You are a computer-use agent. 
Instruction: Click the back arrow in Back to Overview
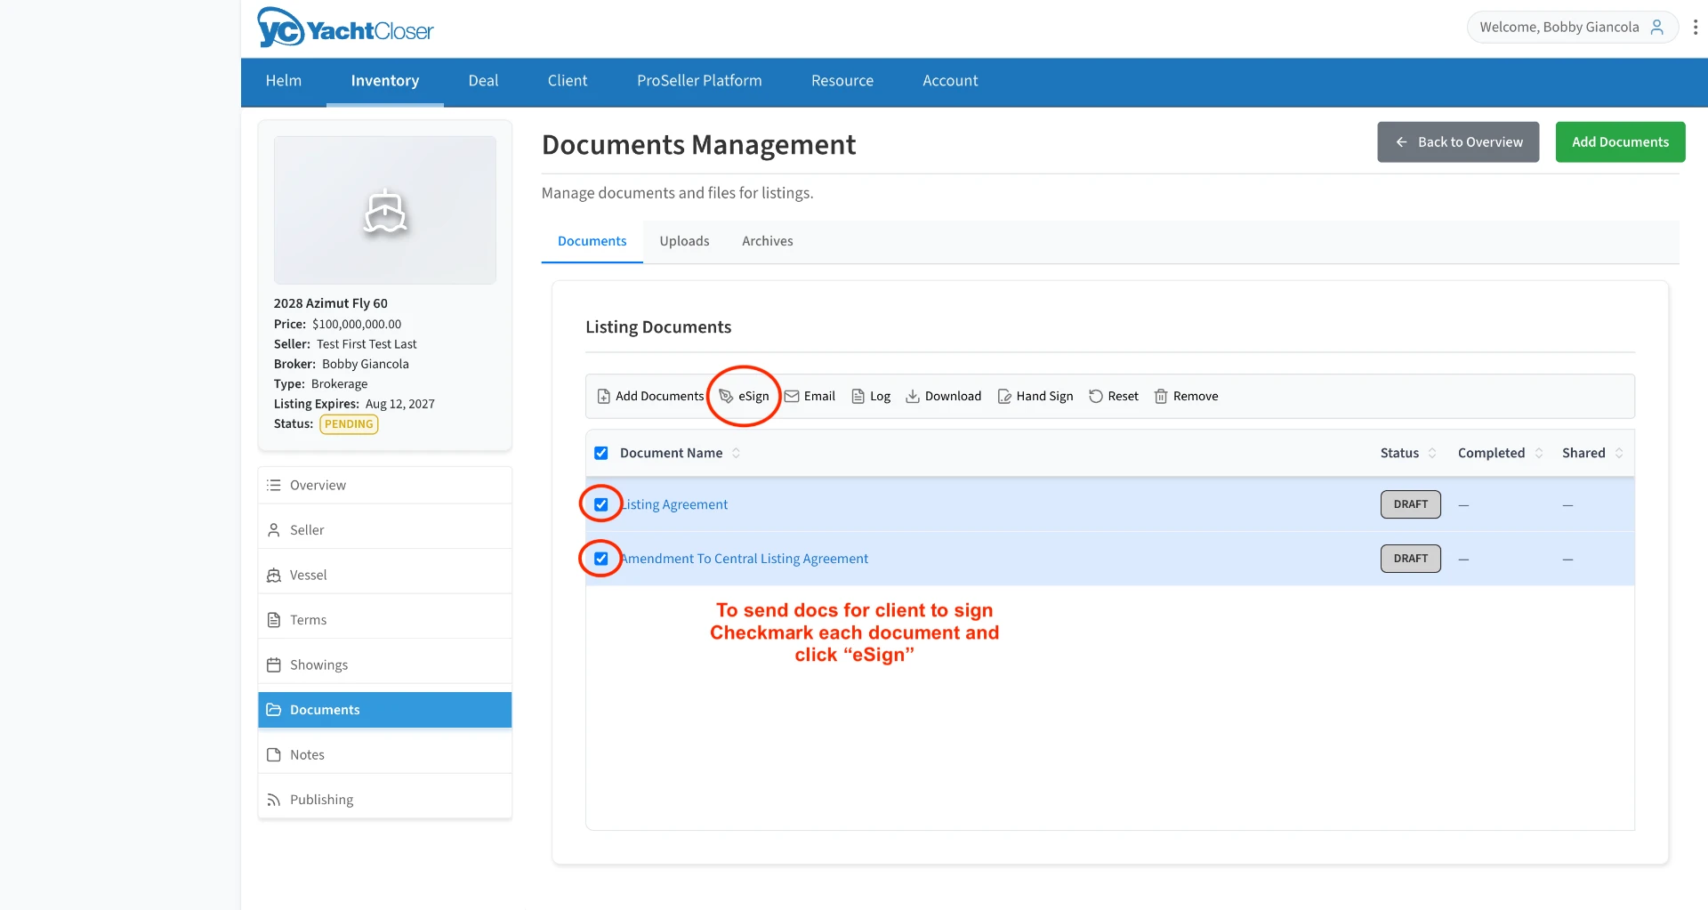coord(1402,142)
